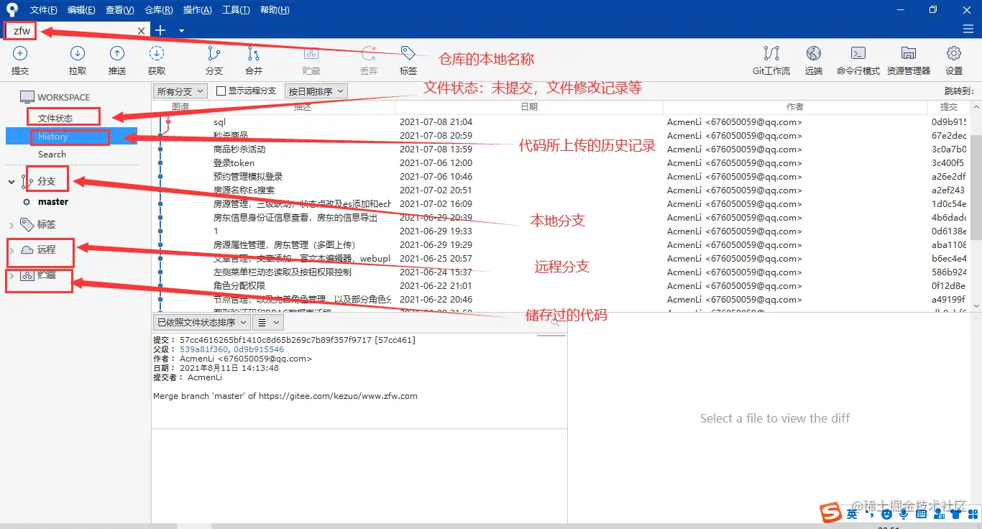This screenshot has width=982, height=529.
Task: Click the 合并 (Merge) toolbar icon
Action: 254,53
